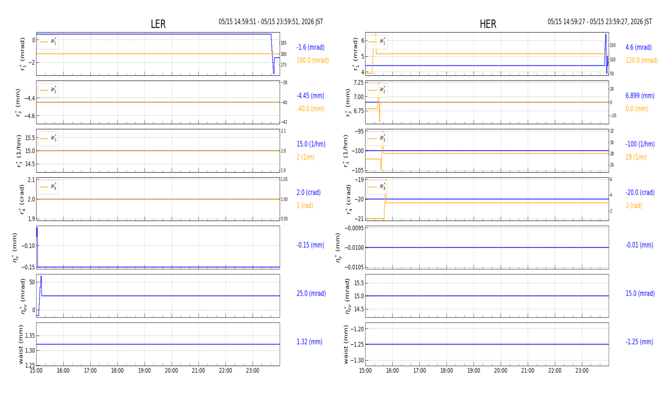Viewport: 658px width, 402px height.
Task: Click the ∂r2* legend in LER plot
Action: tap(48, 90)
